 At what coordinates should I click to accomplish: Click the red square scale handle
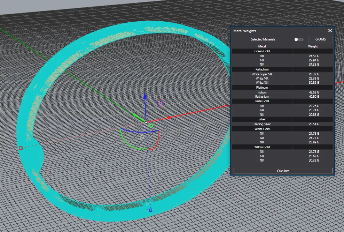21,148
